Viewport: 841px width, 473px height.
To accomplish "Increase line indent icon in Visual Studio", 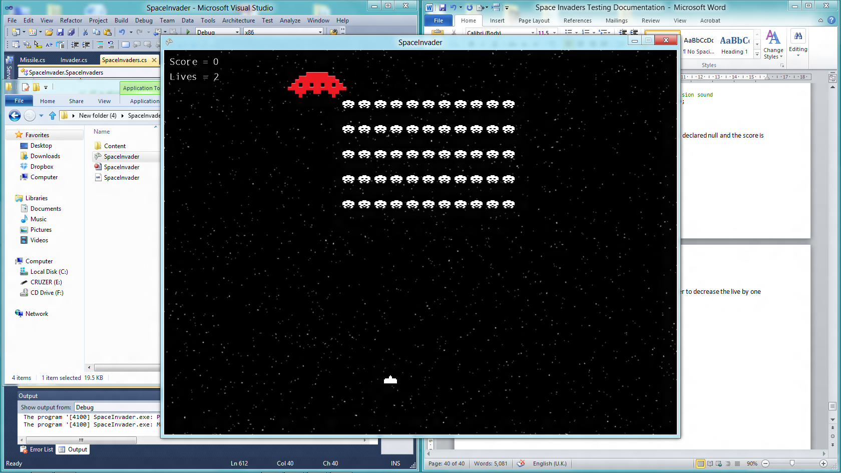I will [x=86, y=45].
